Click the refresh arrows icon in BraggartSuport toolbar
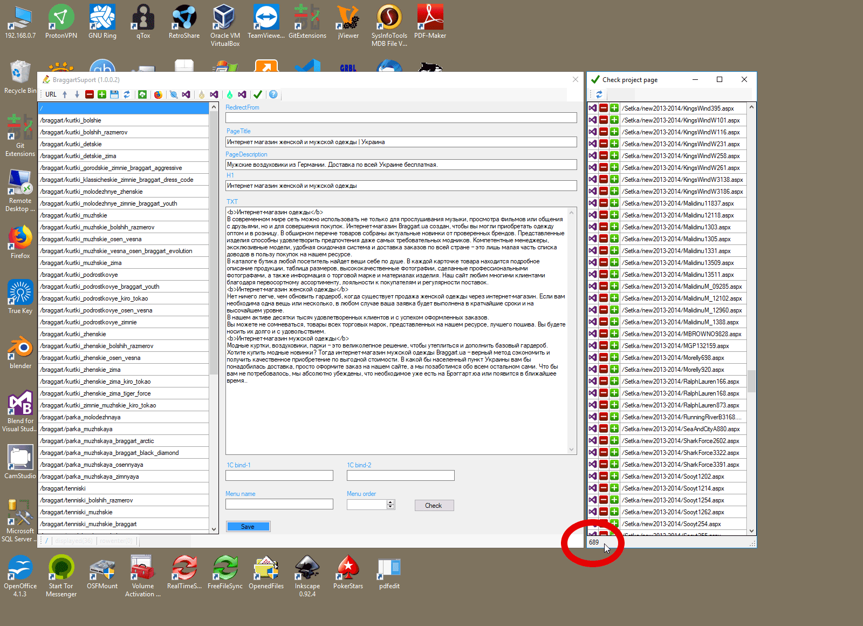Image resolution: width=863 pixels, height=626 pixels. 127,94
